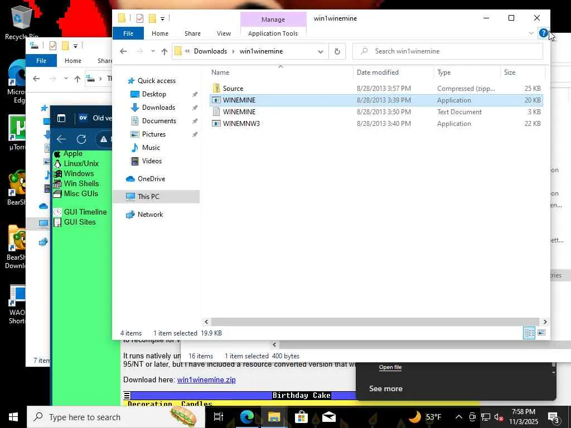
Task: Open Microsoft Edge from taskbar
Action: tap(246, 417)
